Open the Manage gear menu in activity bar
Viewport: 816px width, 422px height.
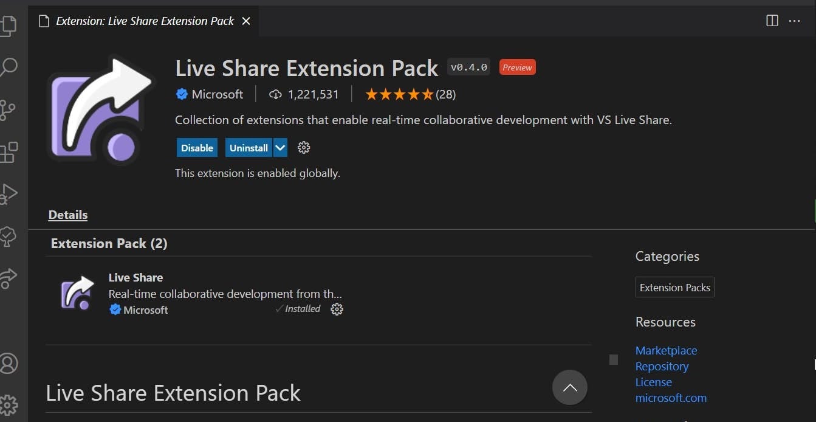click(x=9, y=404)
